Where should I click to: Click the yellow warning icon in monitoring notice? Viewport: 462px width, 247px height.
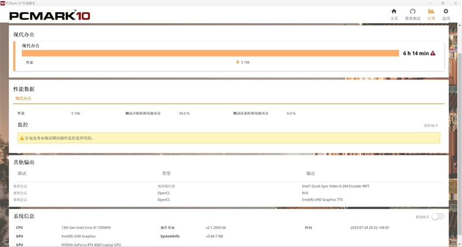pos(22,138)
